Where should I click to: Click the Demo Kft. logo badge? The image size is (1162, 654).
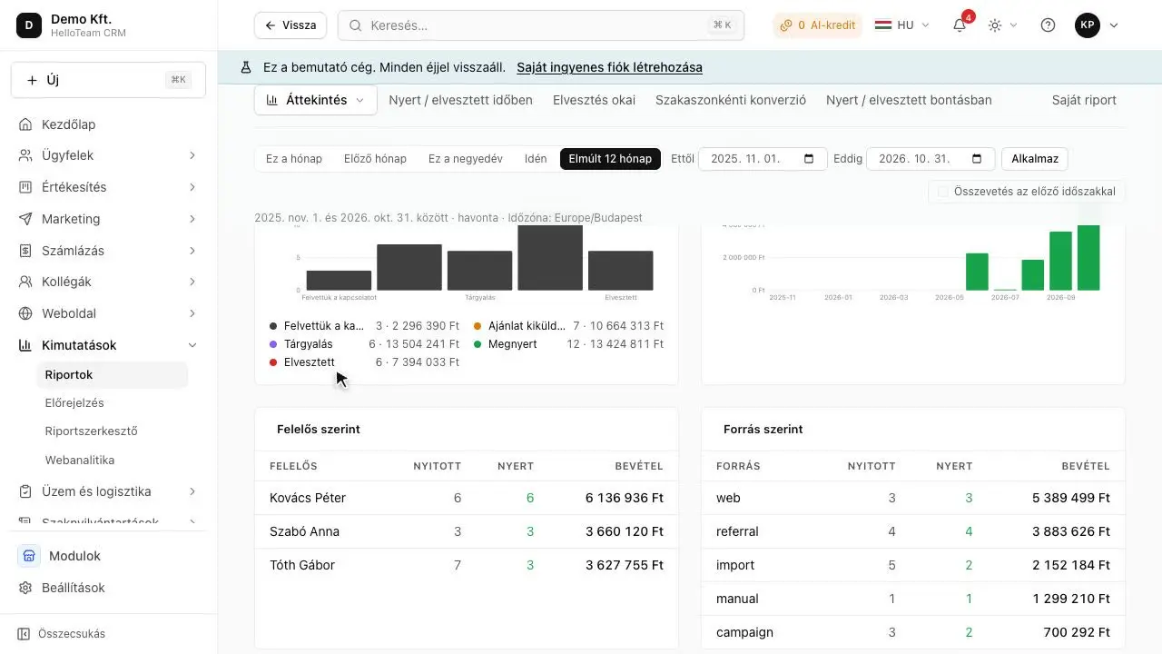pos(29,25)
